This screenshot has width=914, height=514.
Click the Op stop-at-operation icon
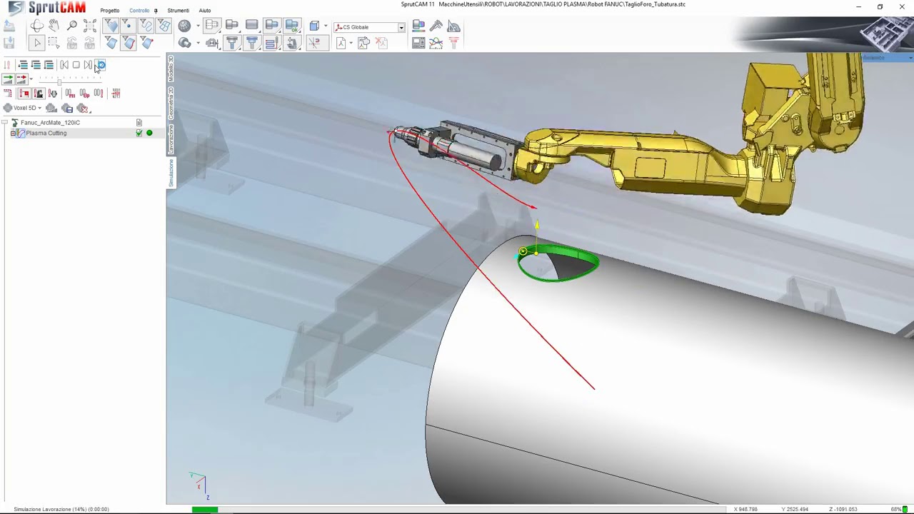click(x=84, y=93)
